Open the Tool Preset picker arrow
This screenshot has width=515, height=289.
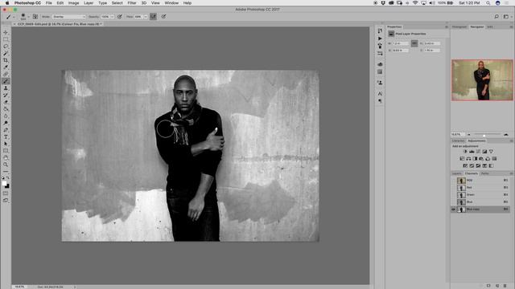(x=14, y=17)
